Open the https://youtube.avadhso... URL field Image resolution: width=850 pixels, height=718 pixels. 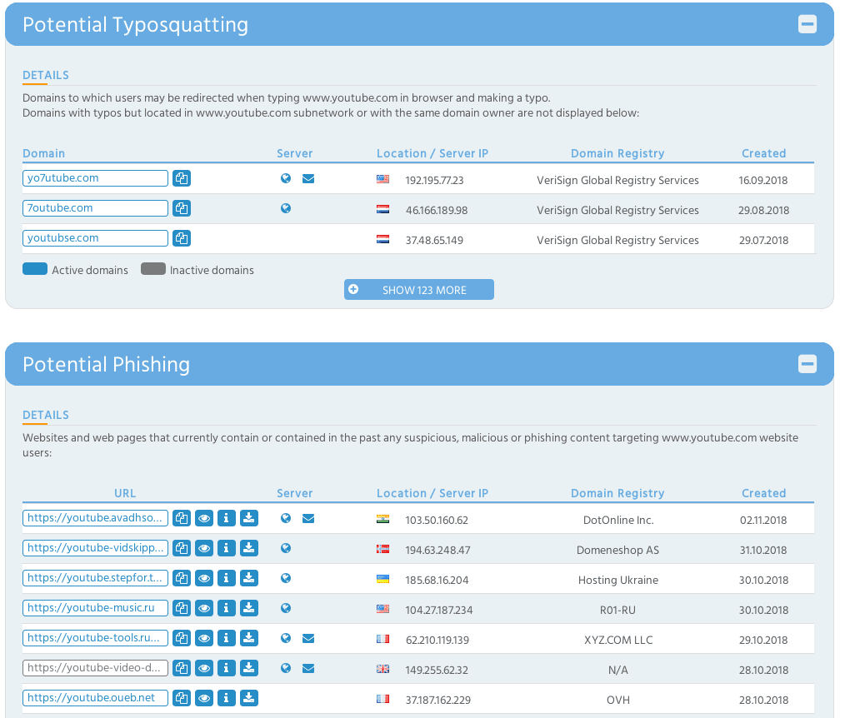pyautogui.click(x=95, y=518)
